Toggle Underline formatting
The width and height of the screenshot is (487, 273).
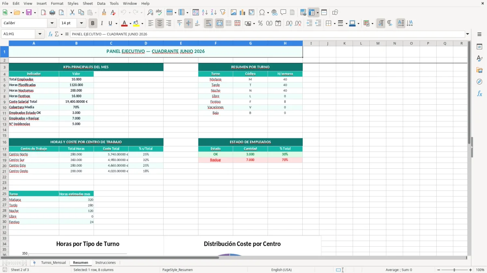110,23
